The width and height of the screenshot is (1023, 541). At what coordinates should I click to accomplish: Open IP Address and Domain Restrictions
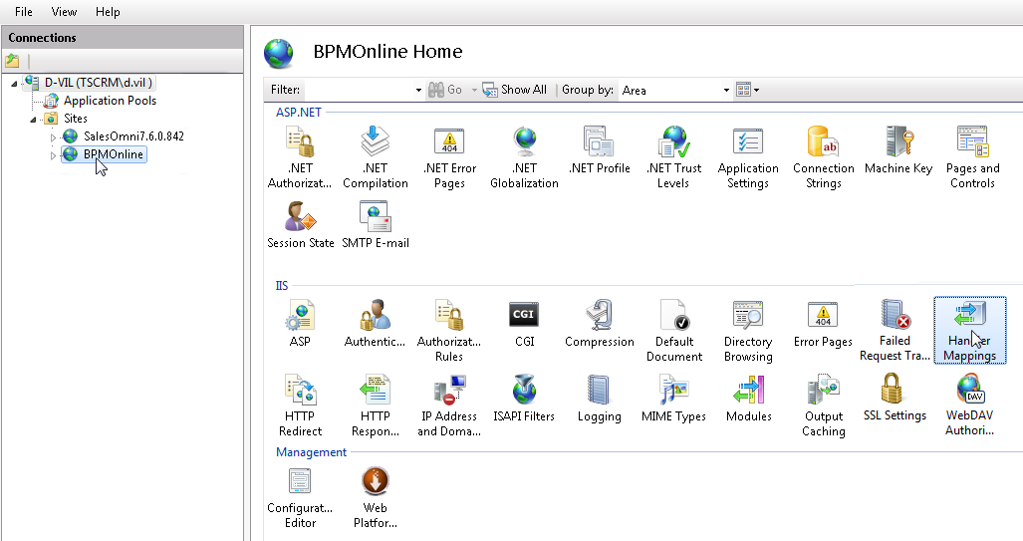click(x=449, y=406)
